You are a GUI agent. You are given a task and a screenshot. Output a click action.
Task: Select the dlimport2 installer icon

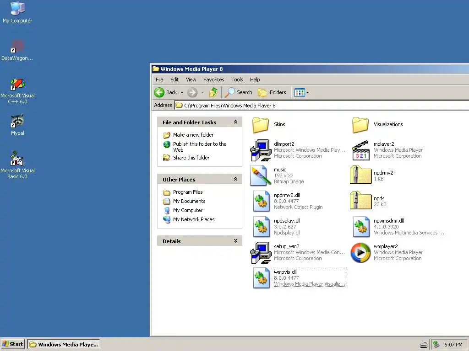tap(261, 150)
